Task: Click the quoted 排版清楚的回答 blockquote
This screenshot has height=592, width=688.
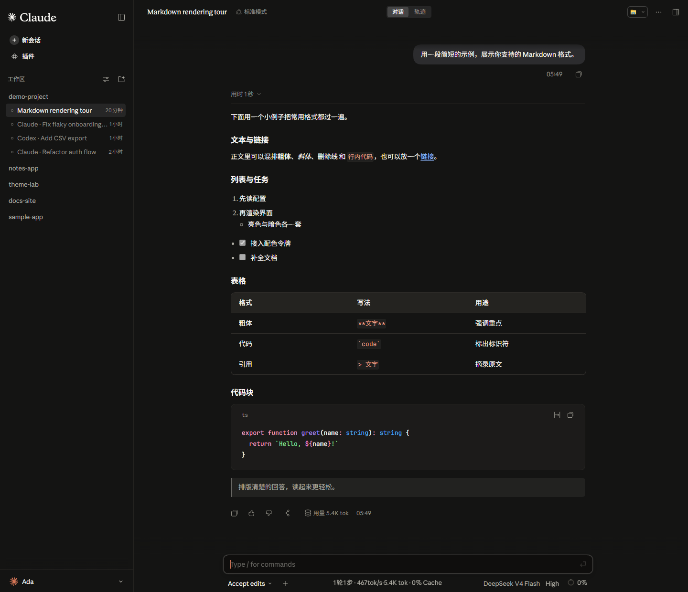Action: (x=408, y=487)
